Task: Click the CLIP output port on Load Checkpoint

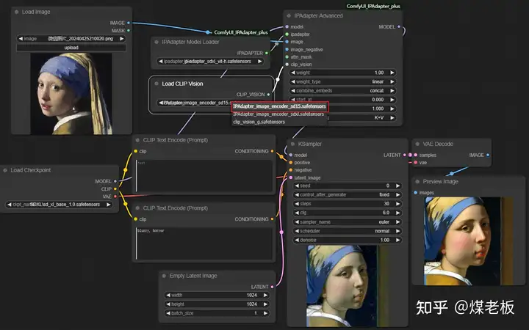Action: click(x=115, y=189)
